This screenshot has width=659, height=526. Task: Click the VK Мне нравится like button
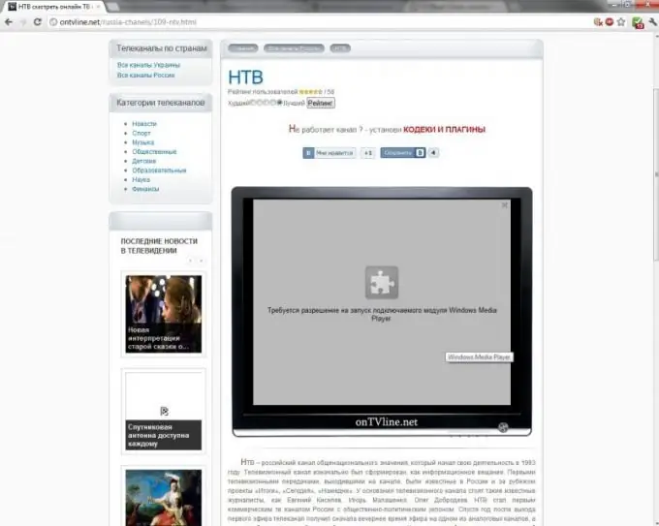329,153
